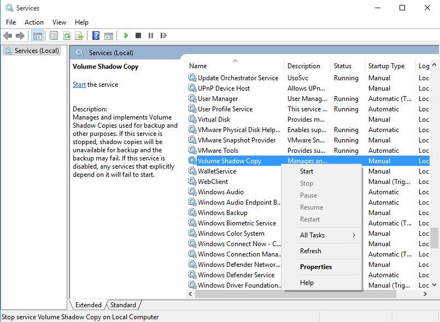This screenshot has height=322, width=440.
Task: Select Properties in the context menu
Action: pyautogui.click(x=316, y=267)
